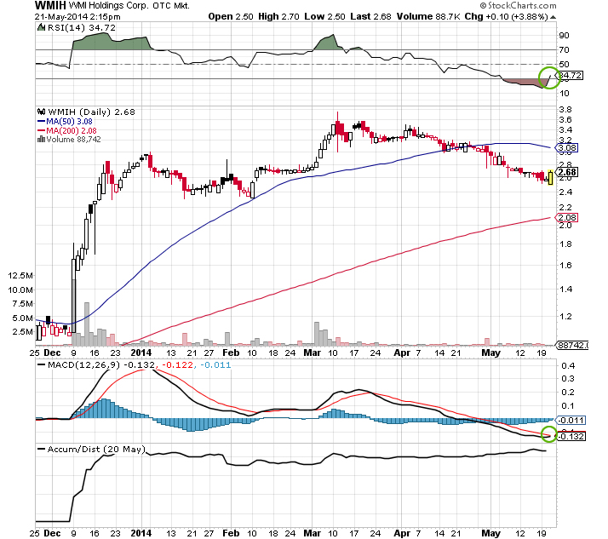Screen dimensions: 608x539
Task: Click the 2014 label on the price chart axis
Action: [141, 353]
